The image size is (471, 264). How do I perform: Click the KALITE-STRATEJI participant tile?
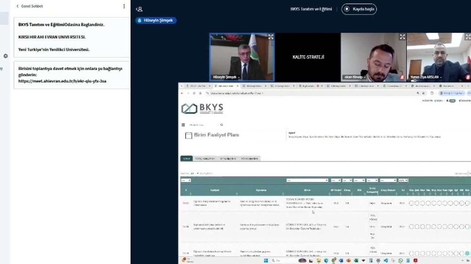(x=308, y=57)
